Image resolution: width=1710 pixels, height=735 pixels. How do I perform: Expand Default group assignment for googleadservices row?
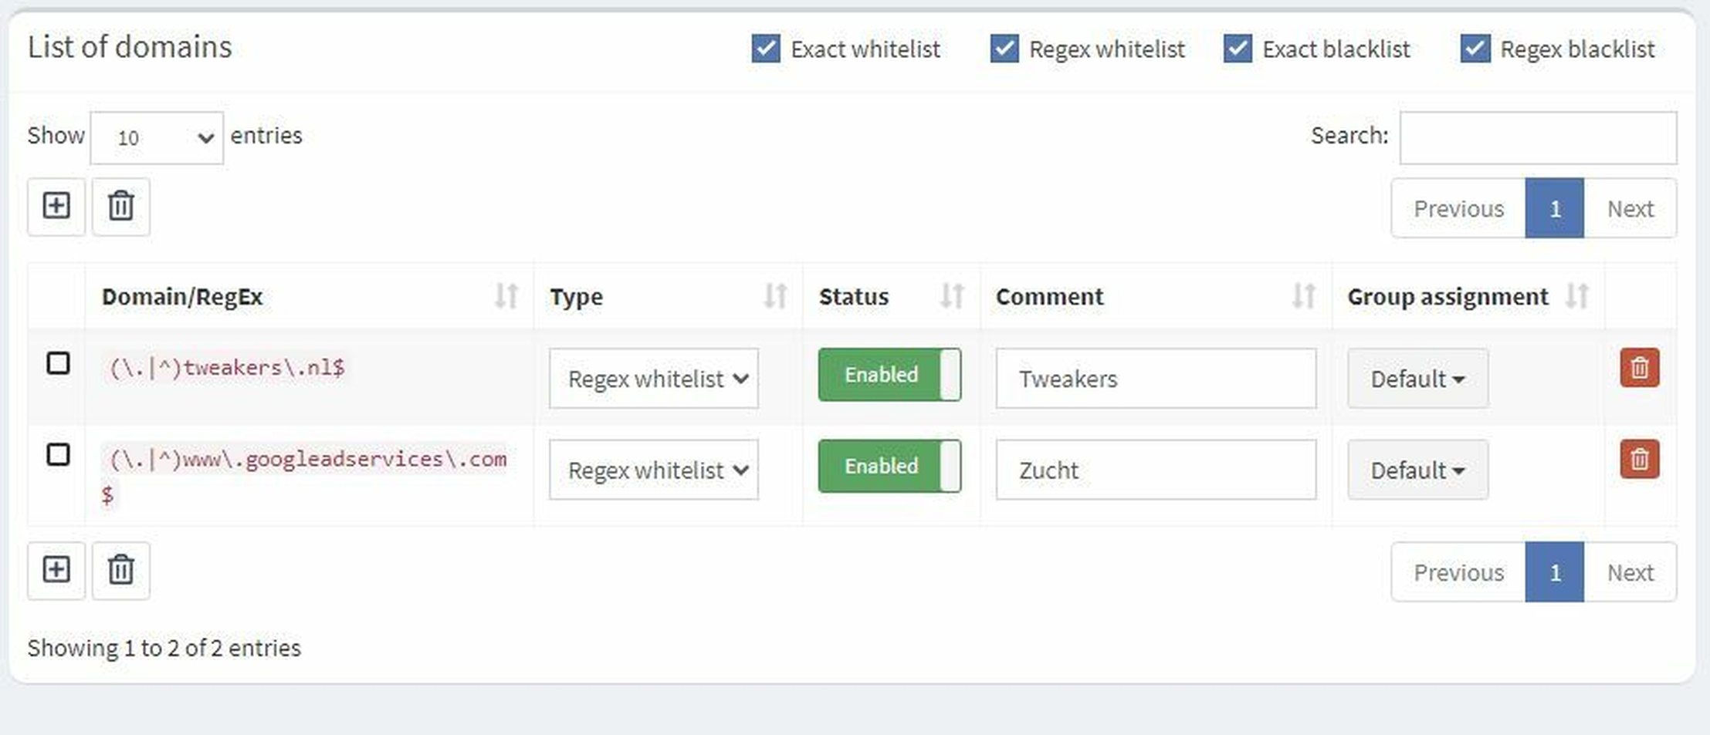click(1417, 470)
